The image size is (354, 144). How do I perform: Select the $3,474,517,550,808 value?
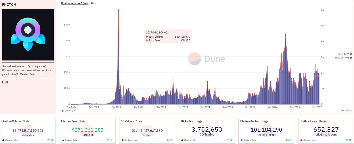[x=28, y=130]
